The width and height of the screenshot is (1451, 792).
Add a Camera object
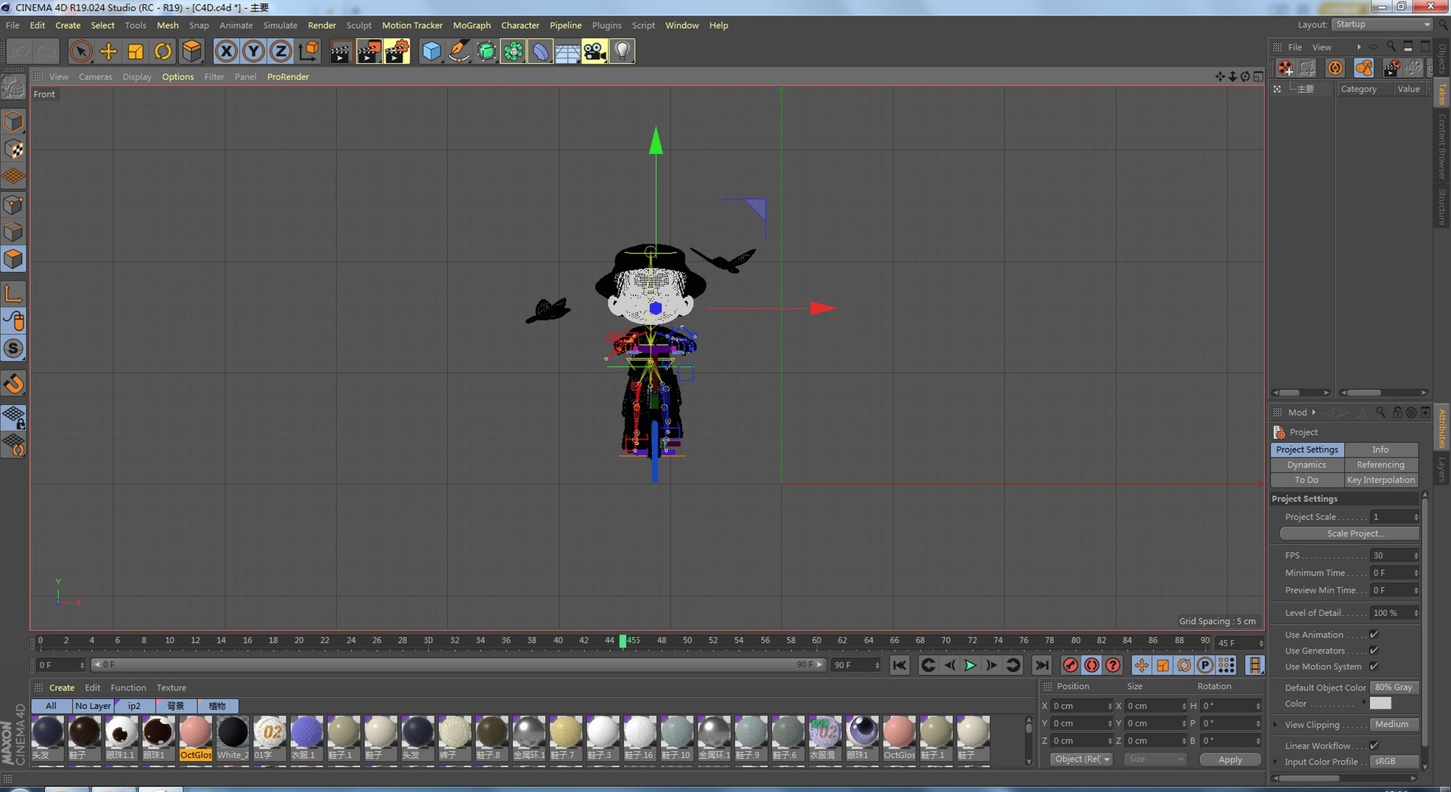point(595,51)
